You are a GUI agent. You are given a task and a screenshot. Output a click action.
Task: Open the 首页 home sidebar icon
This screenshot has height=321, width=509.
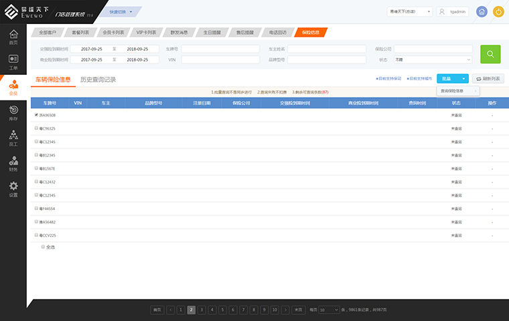point(13,37)
